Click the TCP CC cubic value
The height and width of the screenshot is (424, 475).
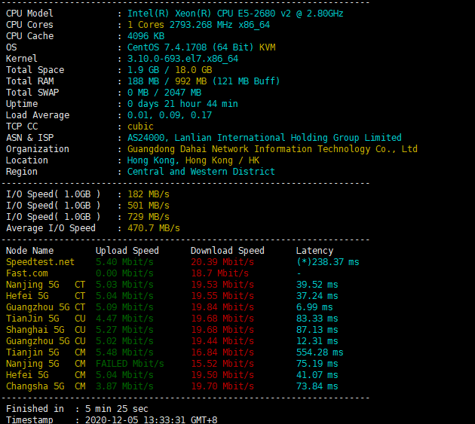coord(140,127)
